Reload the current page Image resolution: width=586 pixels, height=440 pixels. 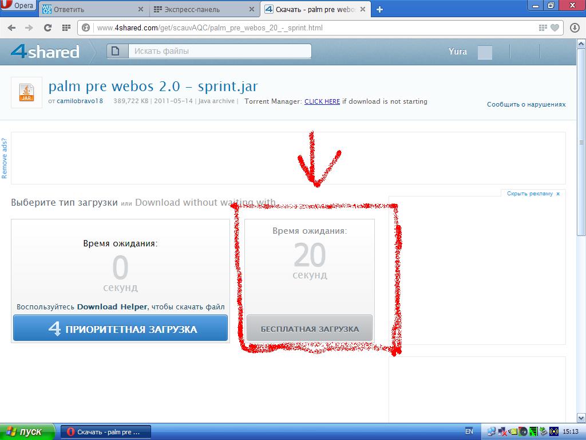48,27
